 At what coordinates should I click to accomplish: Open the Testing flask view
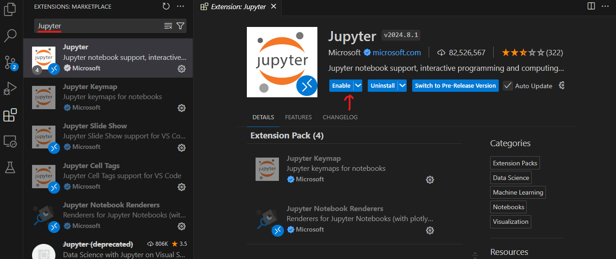(10, 168)
